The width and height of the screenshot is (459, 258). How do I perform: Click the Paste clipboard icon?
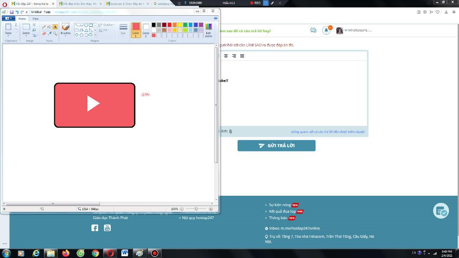[8, 27]
